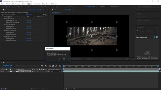This screenshot has height=90, width=161.
Task: Open the Справка menu
Action: [x=54, y=4]
